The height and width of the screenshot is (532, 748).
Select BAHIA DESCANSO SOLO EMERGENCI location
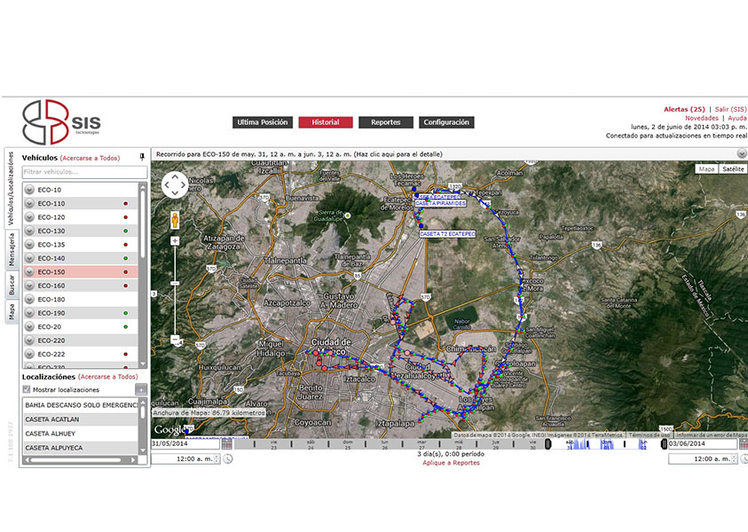(81, 405)
